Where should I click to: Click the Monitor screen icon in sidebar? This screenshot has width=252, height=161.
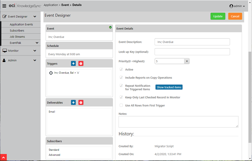click(x=4, y=51)
